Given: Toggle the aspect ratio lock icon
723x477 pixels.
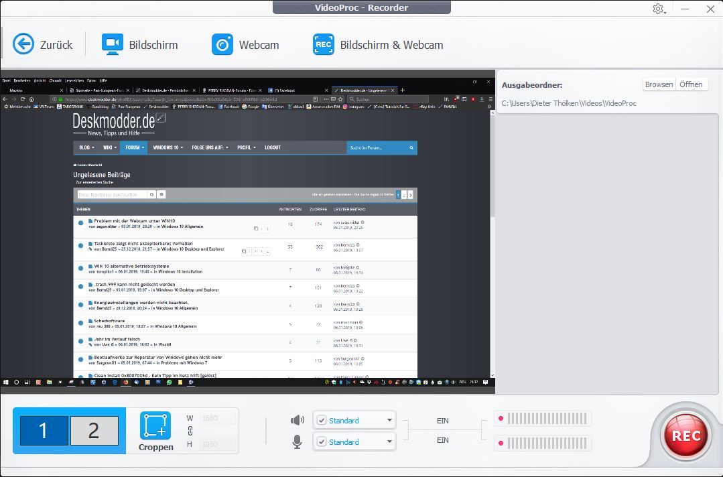Looking at the screenshot, I should coord(190,431).
